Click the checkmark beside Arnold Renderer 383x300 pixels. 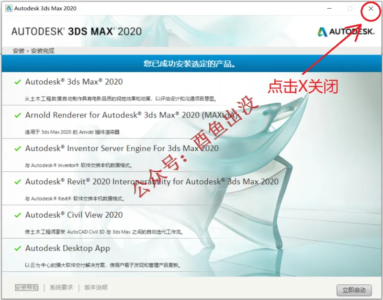point(18,115)
